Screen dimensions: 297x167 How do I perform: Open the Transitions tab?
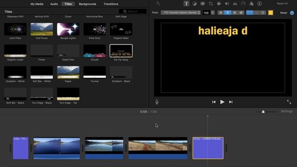(x=111, y=4)
